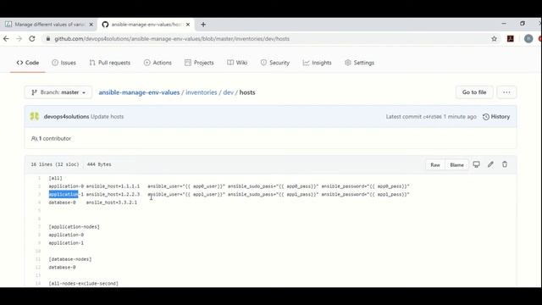542x305 pixels.
Task: Click the '444 Bytes' file size text
Action: tap(99, 164)
